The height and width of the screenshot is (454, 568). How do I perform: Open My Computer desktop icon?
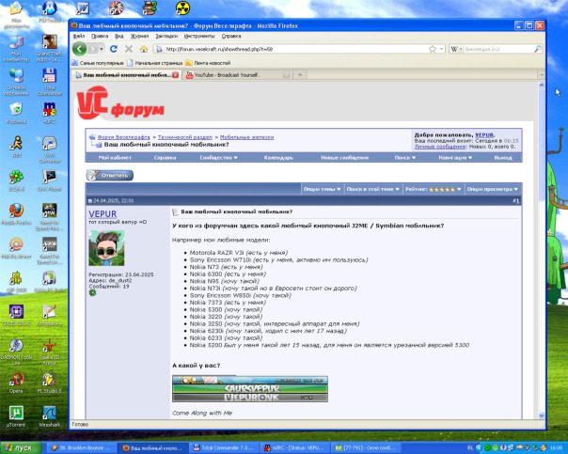point(16,49)
